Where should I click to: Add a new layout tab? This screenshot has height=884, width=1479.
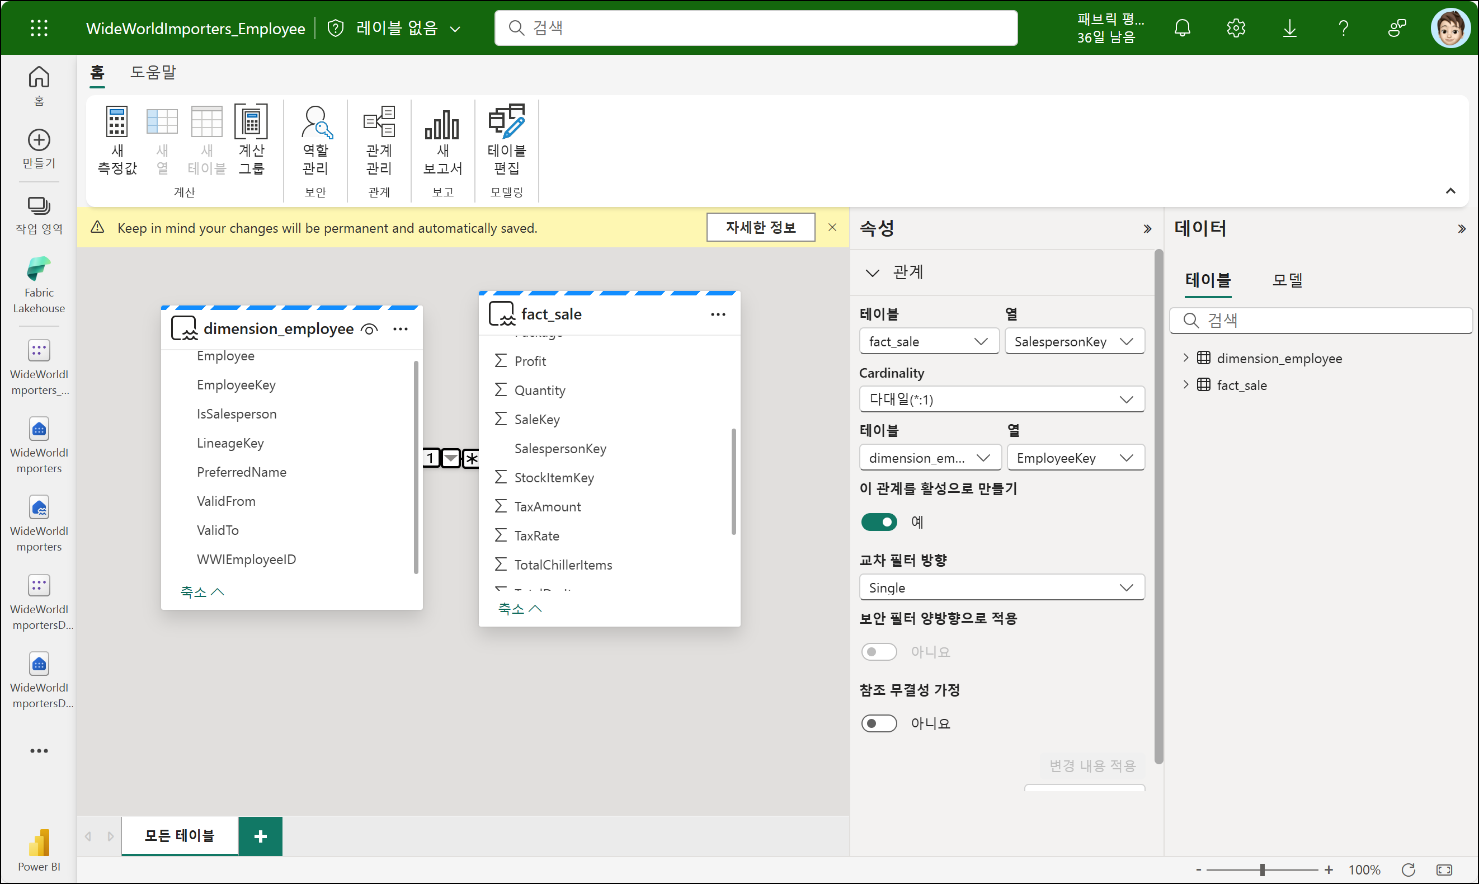tap(260, 836)
